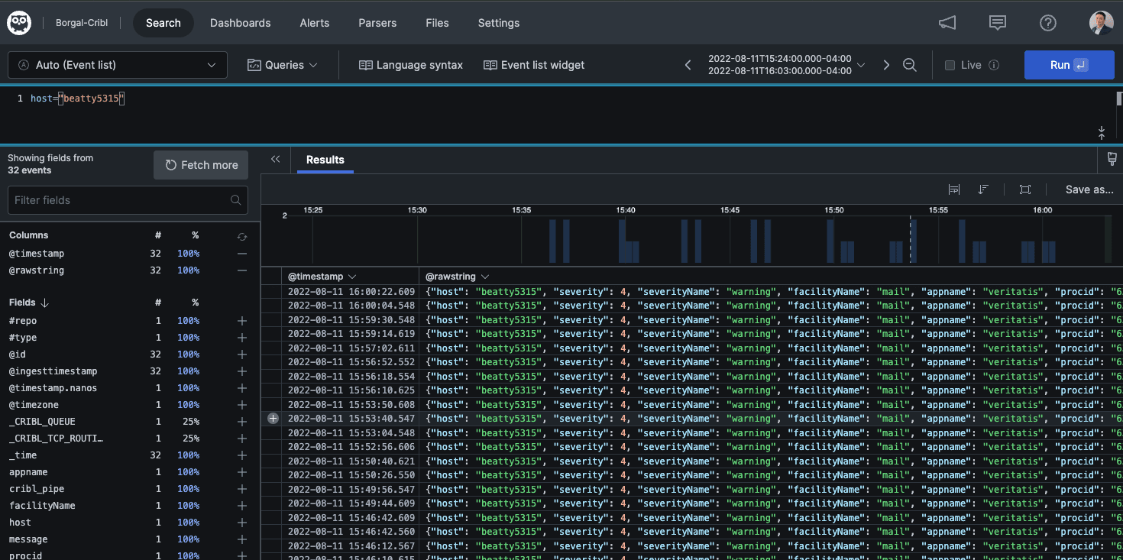
Task: Click the zoom out magnifier icon
Action: pos(909,65)
